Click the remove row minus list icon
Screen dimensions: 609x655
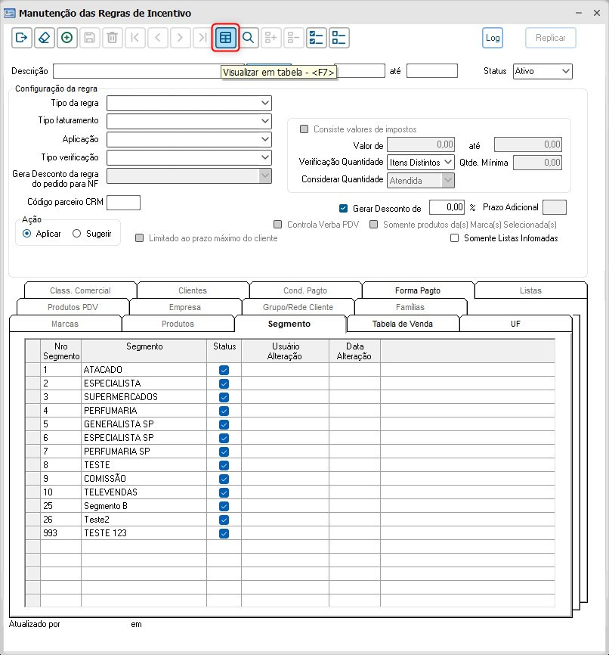[293, 38]
